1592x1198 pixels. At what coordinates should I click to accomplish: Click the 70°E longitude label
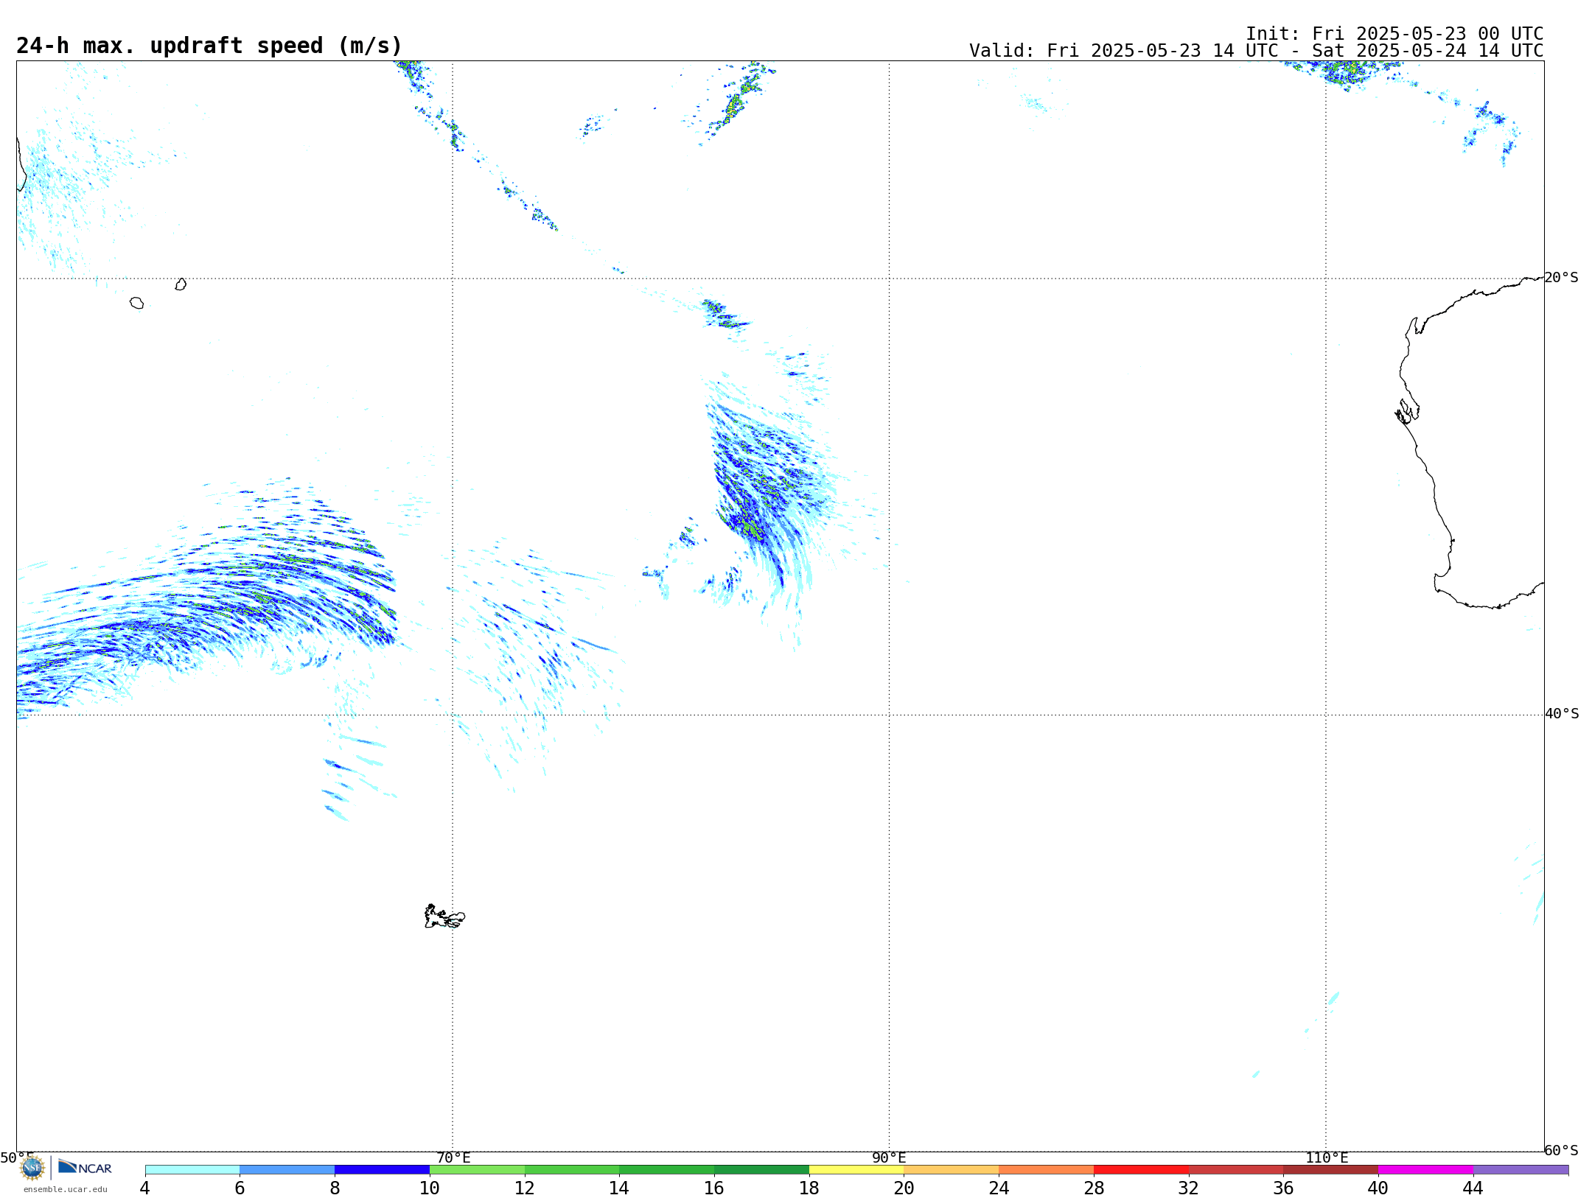click(x=453, y=1158)
